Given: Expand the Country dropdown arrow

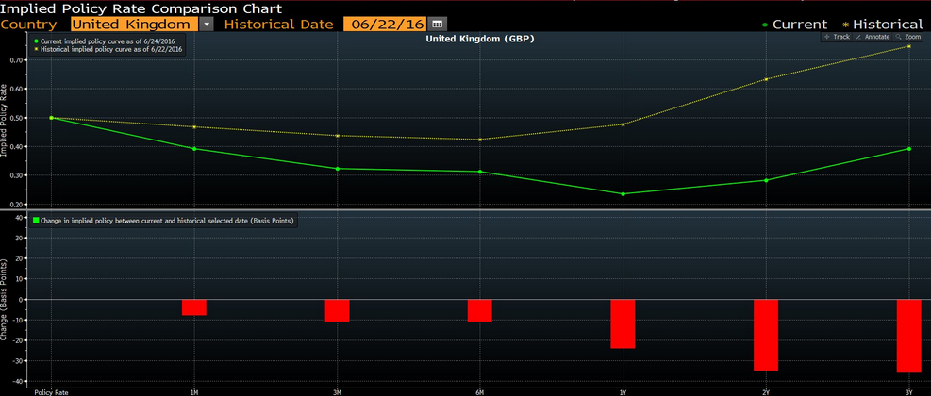Looking at the screenshot, I should (207, 24).
